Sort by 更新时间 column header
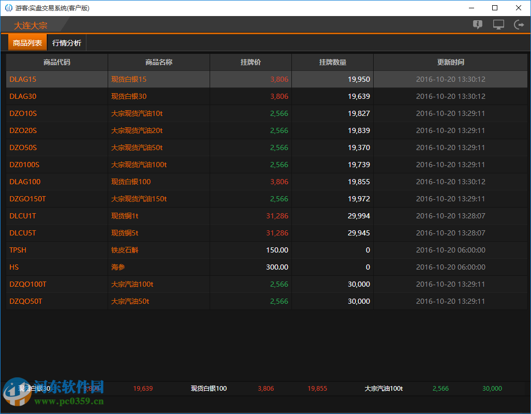This screenshot has width=531, height=414. 450,62
